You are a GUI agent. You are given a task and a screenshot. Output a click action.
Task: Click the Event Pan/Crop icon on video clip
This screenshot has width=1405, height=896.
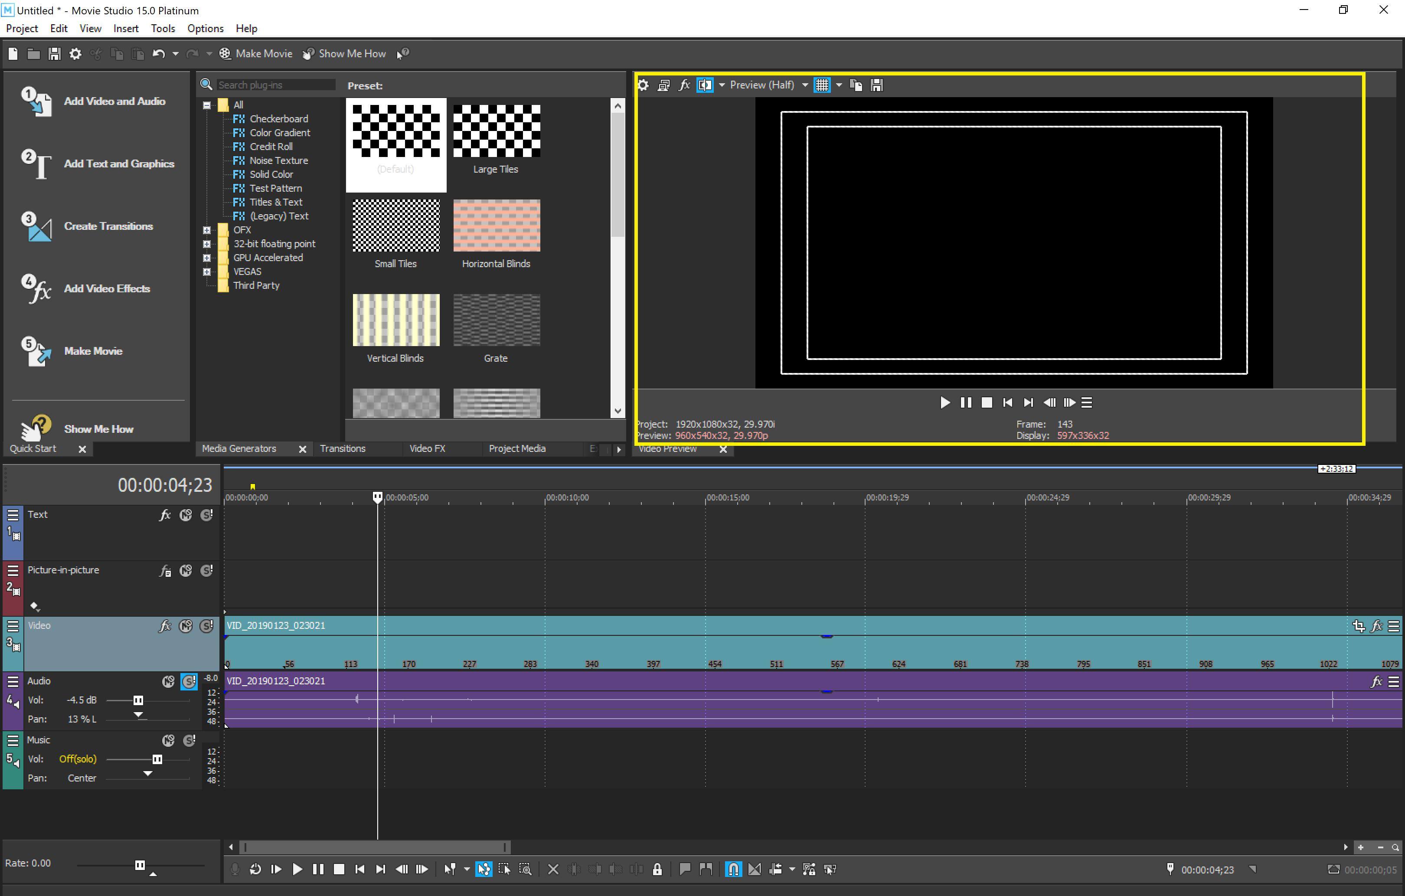[1358, 626]
